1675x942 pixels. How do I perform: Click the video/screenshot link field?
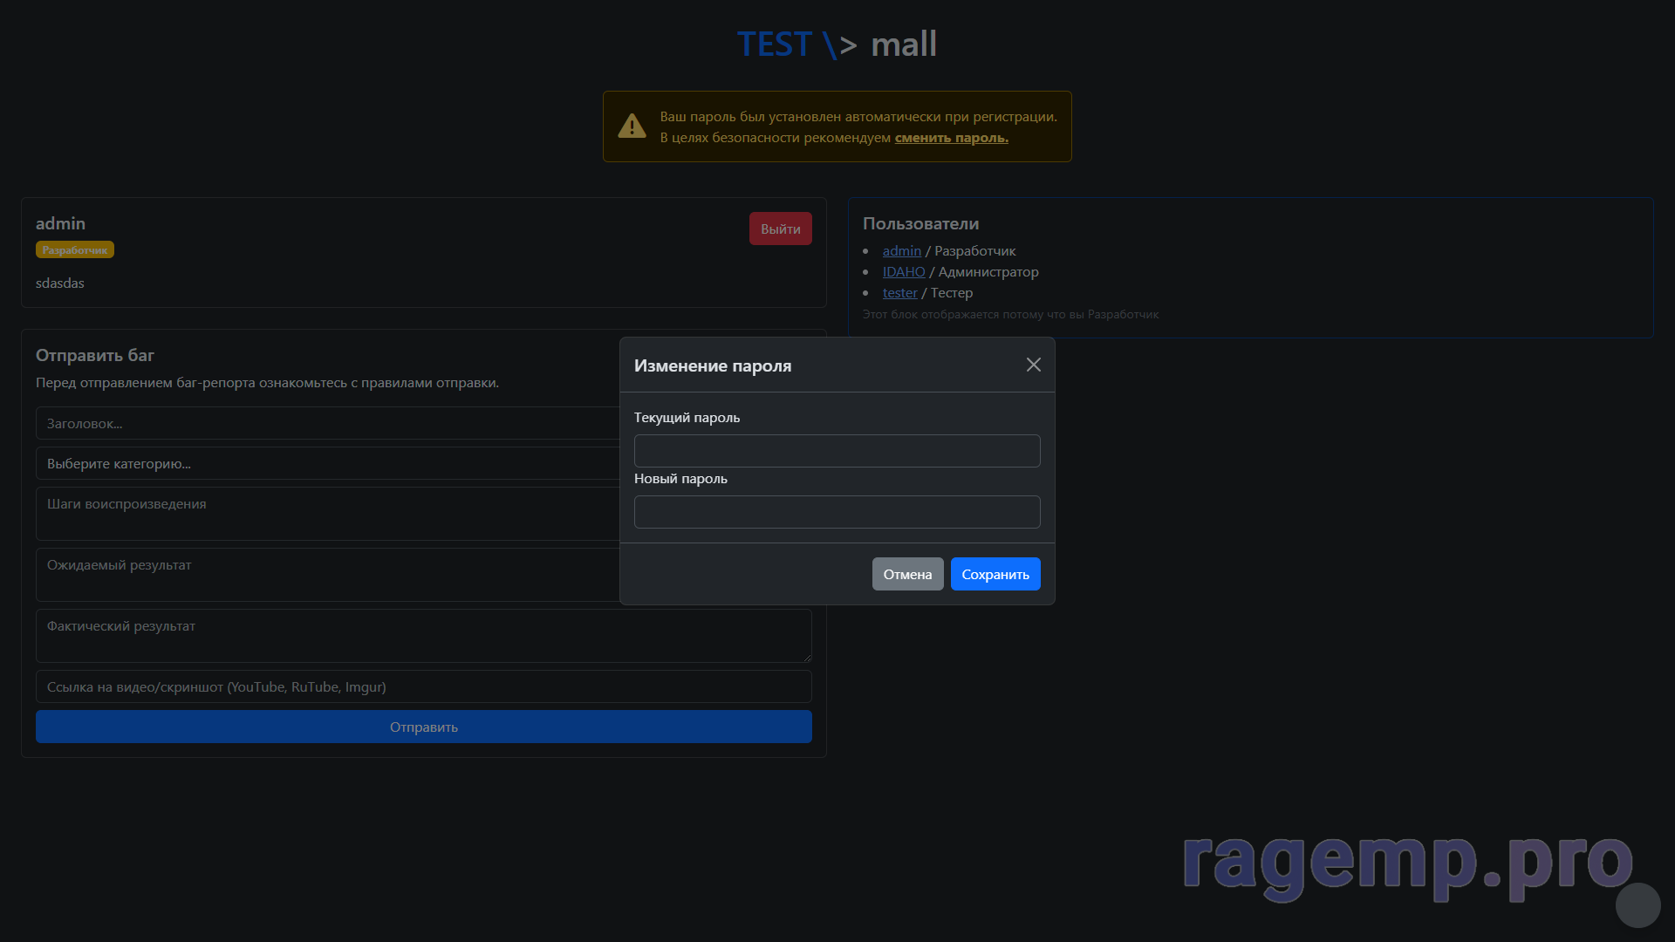point(423,687)
